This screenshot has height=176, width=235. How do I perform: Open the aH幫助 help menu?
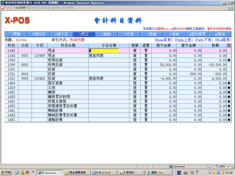click(x=220, y=34)
